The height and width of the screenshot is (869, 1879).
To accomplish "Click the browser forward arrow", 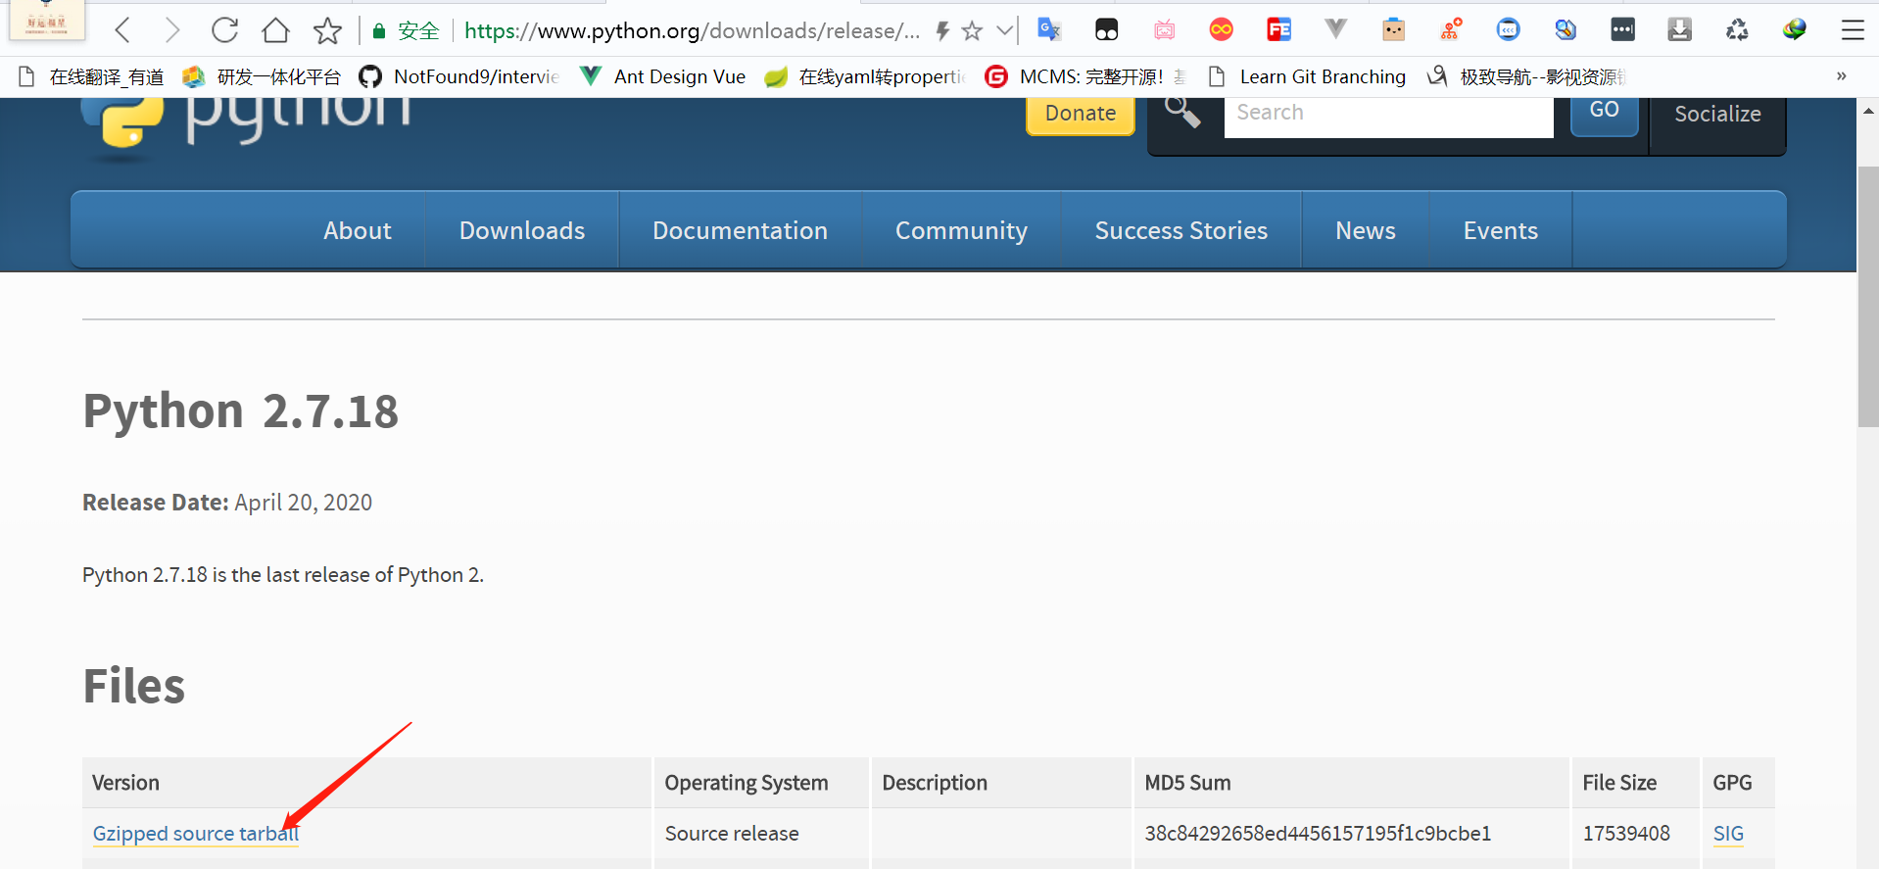I will 172,30.
